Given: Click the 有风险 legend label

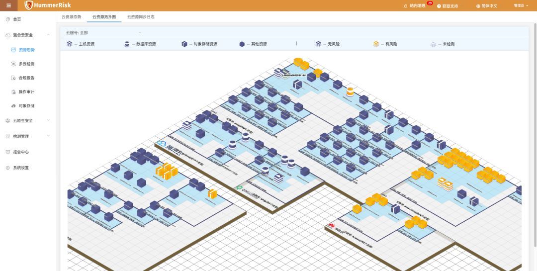Looking at the screenshot, I should pos(391,44).
